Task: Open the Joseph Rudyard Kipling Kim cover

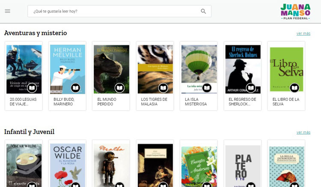Action: coord(155,165)
